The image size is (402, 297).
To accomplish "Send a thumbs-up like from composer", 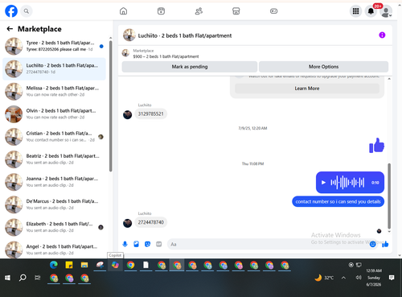I will pyautogui.click(x=385, y=244).
